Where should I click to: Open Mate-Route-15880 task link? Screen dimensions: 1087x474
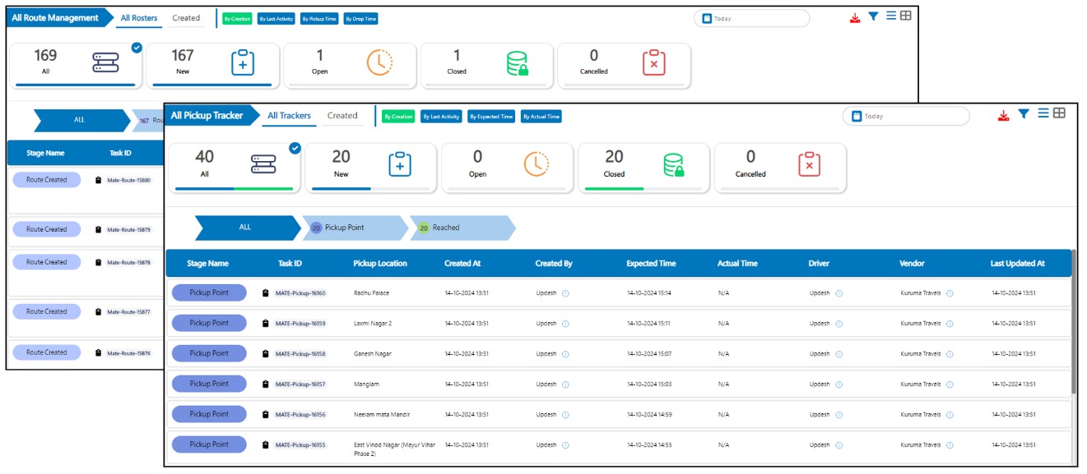click(x=129, y=180)
